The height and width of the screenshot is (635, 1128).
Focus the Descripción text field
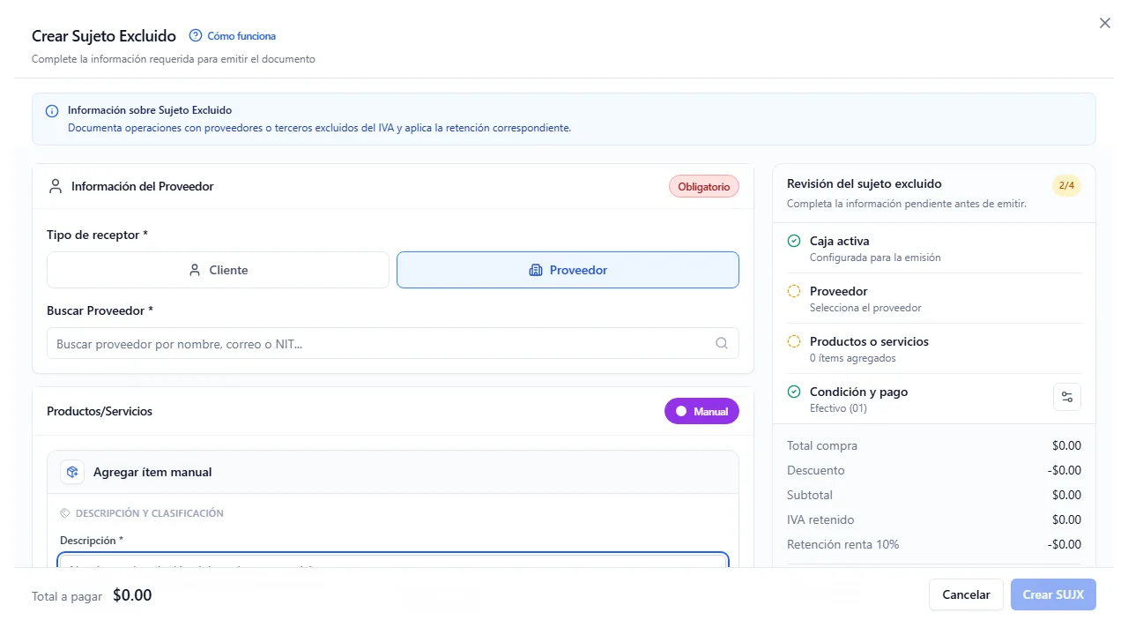click(392, 561)
